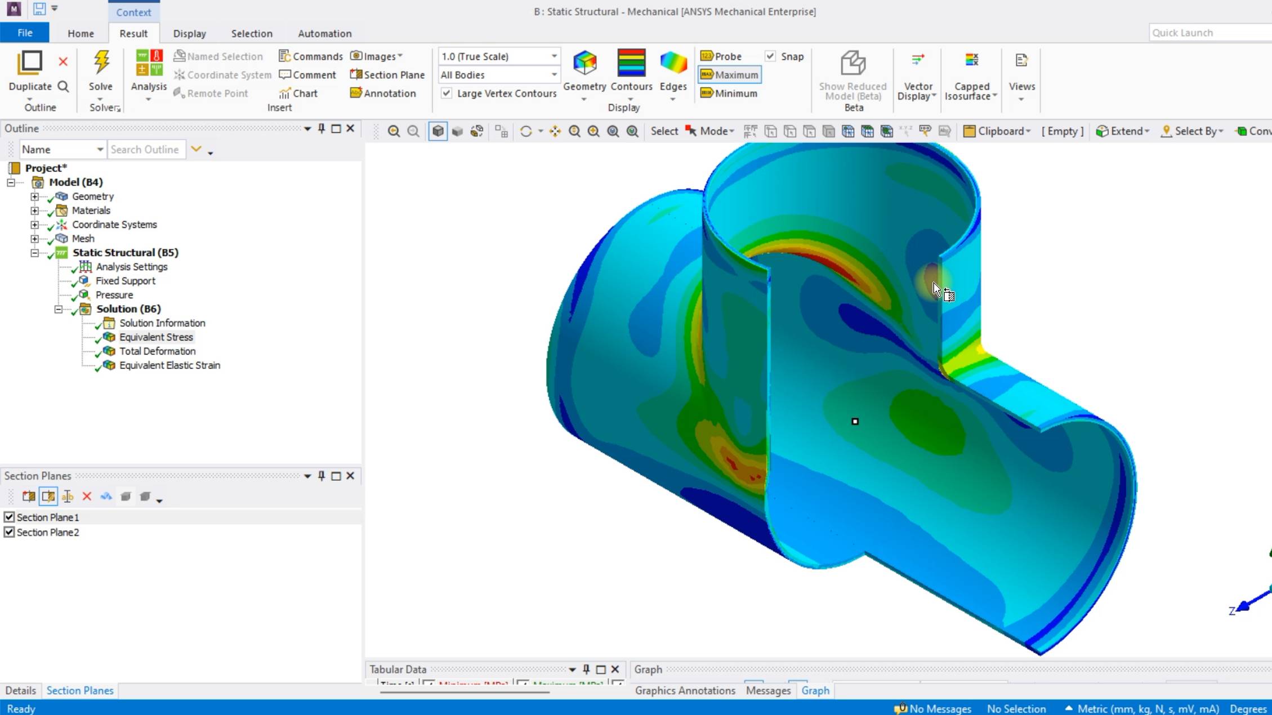
Task: Open the Messages tab
Action: [768, 690]
